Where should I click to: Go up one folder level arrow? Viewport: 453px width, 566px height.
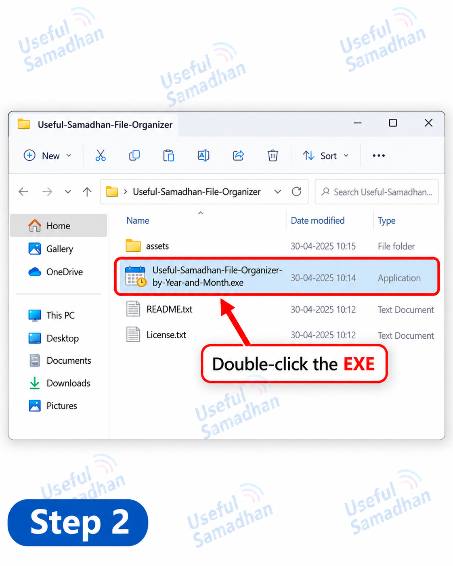coord(87,192)
